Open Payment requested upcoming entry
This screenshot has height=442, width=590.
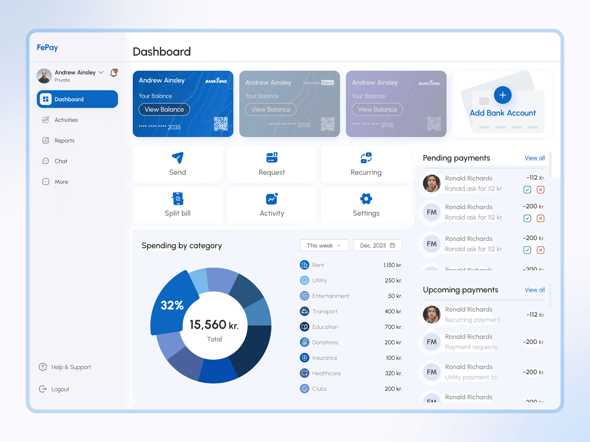pyautogui.click(x=484, y=342)
